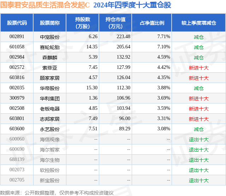Select the 持股数(万股) column header

click(x=83, y=23)
